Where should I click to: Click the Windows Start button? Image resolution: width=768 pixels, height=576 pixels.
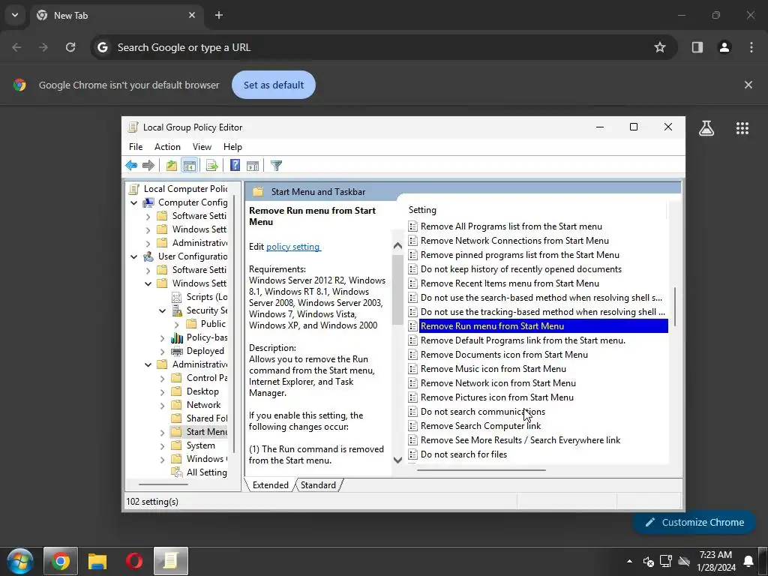click(19, 561)
